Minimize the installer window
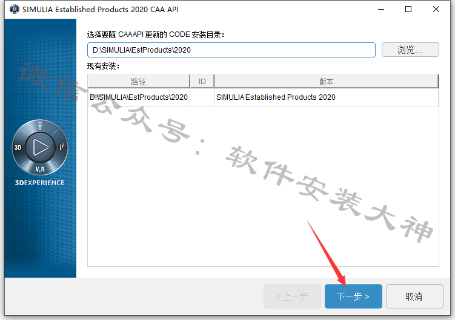455x320 pixels. click(x=381, y=9)
